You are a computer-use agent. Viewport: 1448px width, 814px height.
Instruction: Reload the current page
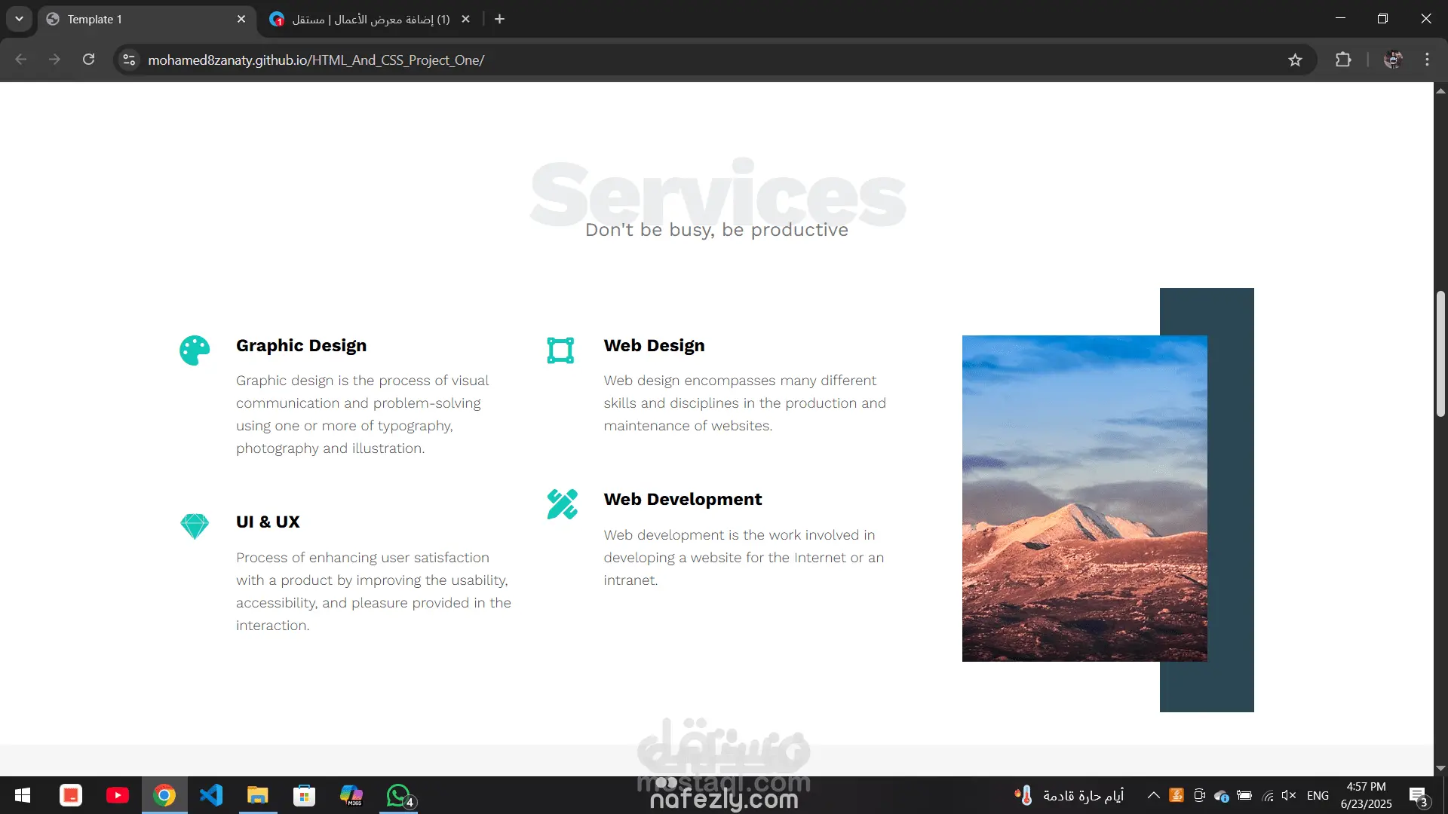[x=88, y=60]
